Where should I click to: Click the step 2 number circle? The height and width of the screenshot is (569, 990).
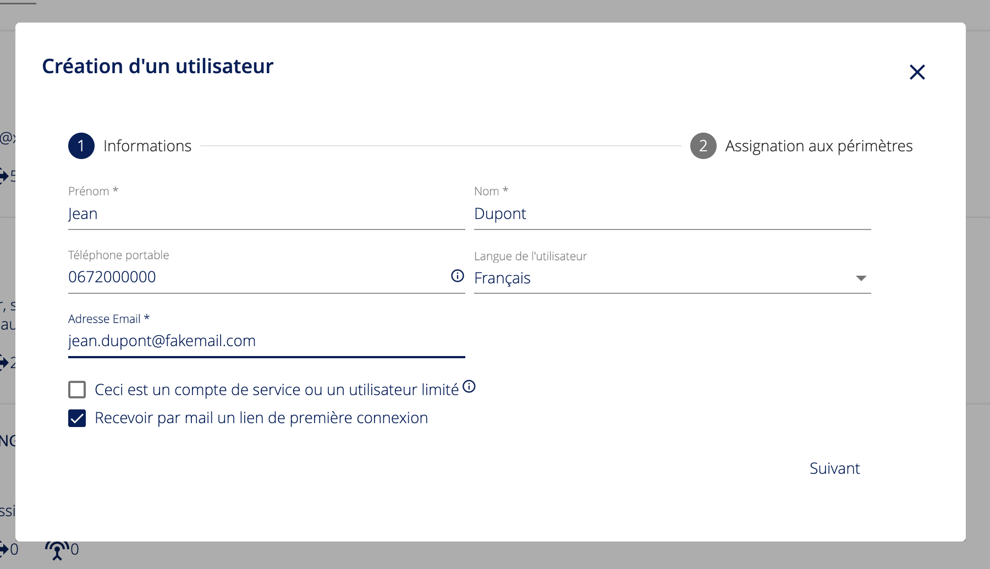coord(703,146)
